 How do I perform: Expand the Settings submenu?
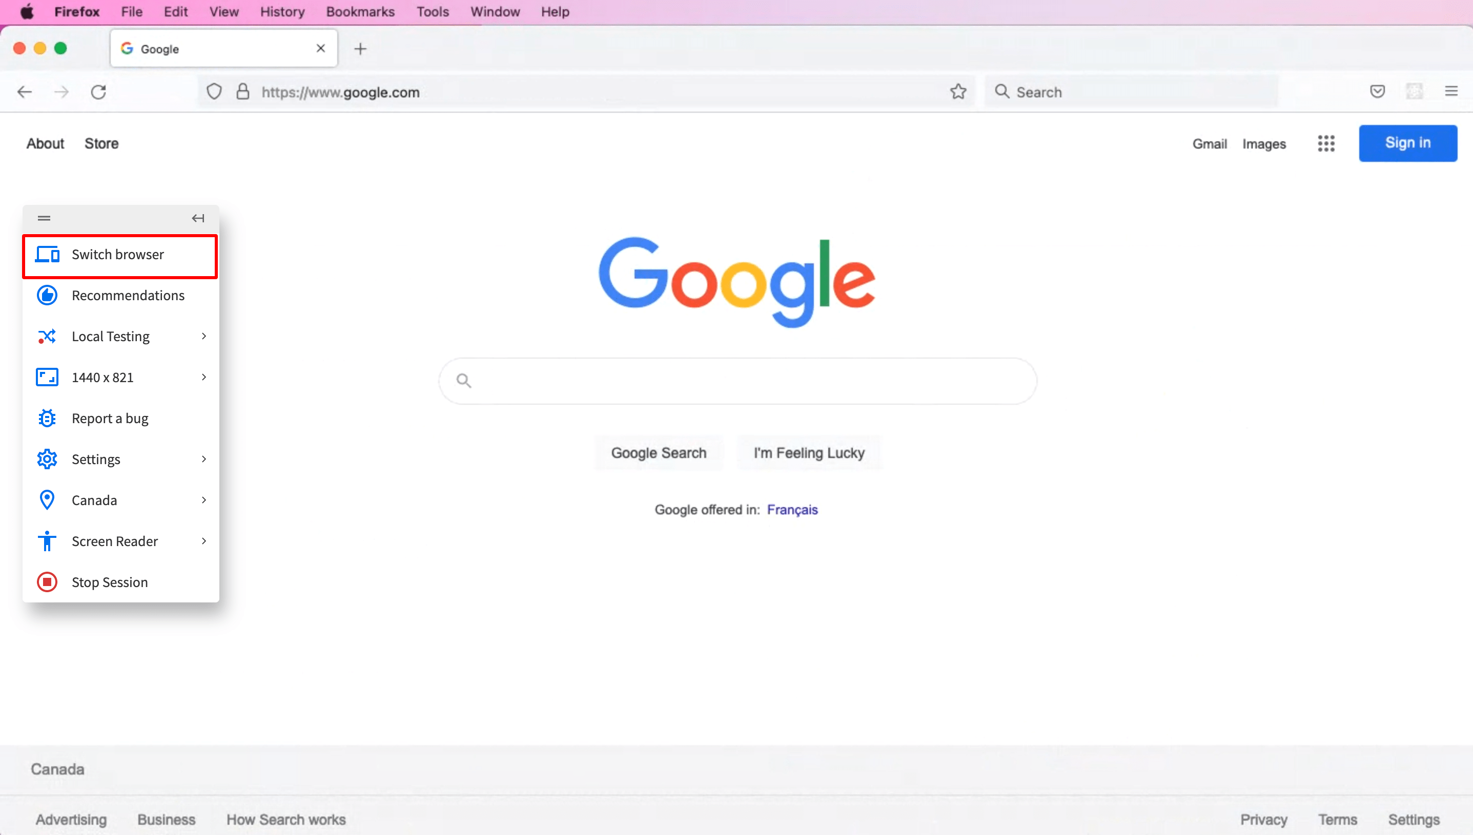[203, 459]
